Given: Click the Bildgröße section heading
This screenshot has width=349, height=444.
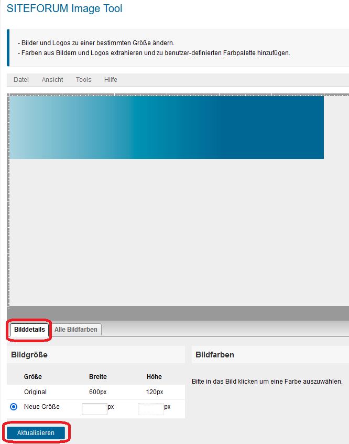Looking at the screenshot, I should point(29,355).
